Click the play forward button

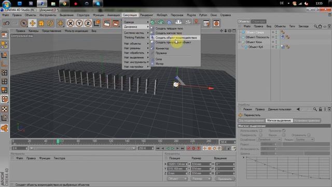click(x=173, y=149)
